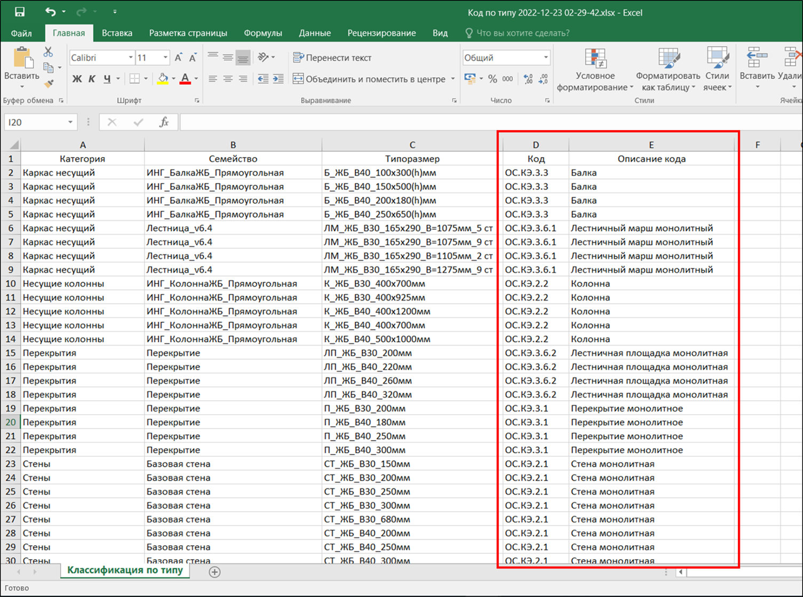The image size is (803, 597).
Task: Click the insert function fx icon
Action: pos(164,122)
